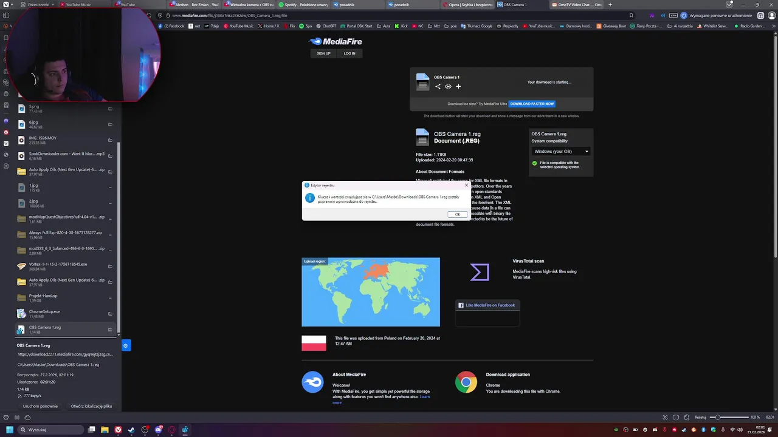Click the Bluetooth icon in system tray

[704, 430]
